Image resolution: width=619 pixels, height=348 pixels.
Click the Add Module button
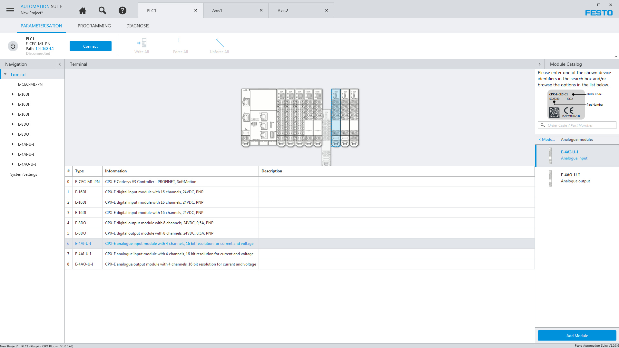point(577,335)
